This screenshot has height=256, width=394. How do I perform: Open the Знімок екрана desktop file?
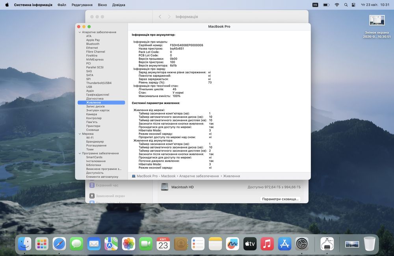tap(377, 26)
